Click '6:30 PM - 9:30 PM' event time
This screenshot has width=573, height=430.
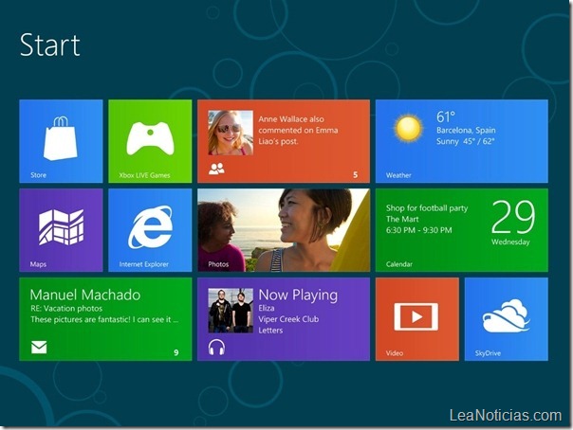[x=418, y=230]
